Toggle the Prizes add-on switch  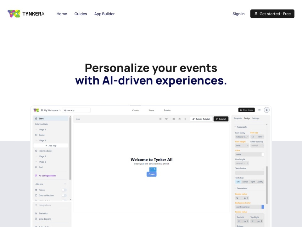click(64, 190)
